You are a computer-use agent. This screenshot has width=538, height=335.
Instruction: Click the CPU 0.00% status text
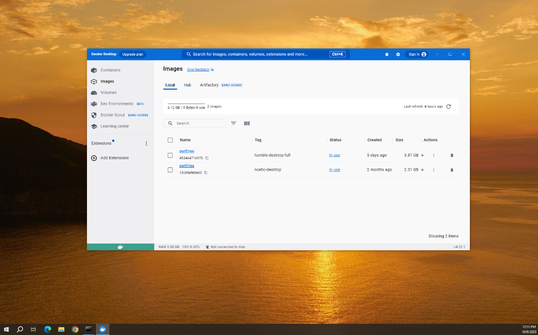(x=191, y=247)
